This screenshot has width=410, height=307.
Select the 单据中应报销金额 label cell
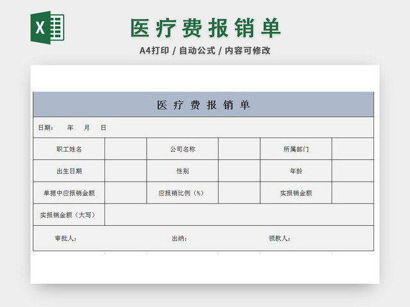pyautogui.click(x=69, y=193)
